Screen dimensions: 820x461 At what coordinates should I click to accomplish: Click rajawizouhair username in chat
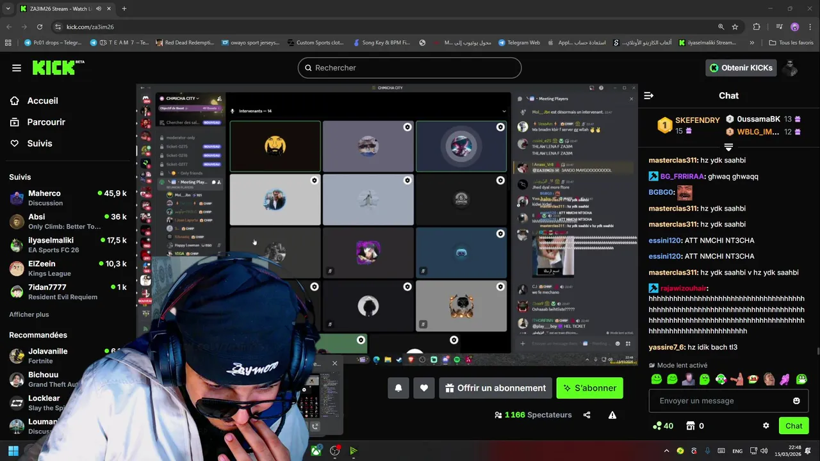coord(683,288)
